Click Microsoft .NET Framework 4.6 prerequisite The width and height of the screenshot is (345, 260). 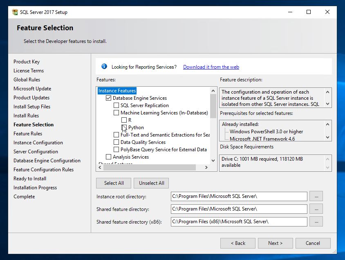(262, 139)
